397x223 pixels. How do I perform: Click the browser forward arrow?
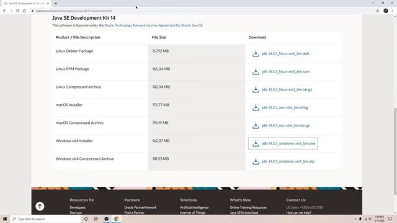(11, 11)
